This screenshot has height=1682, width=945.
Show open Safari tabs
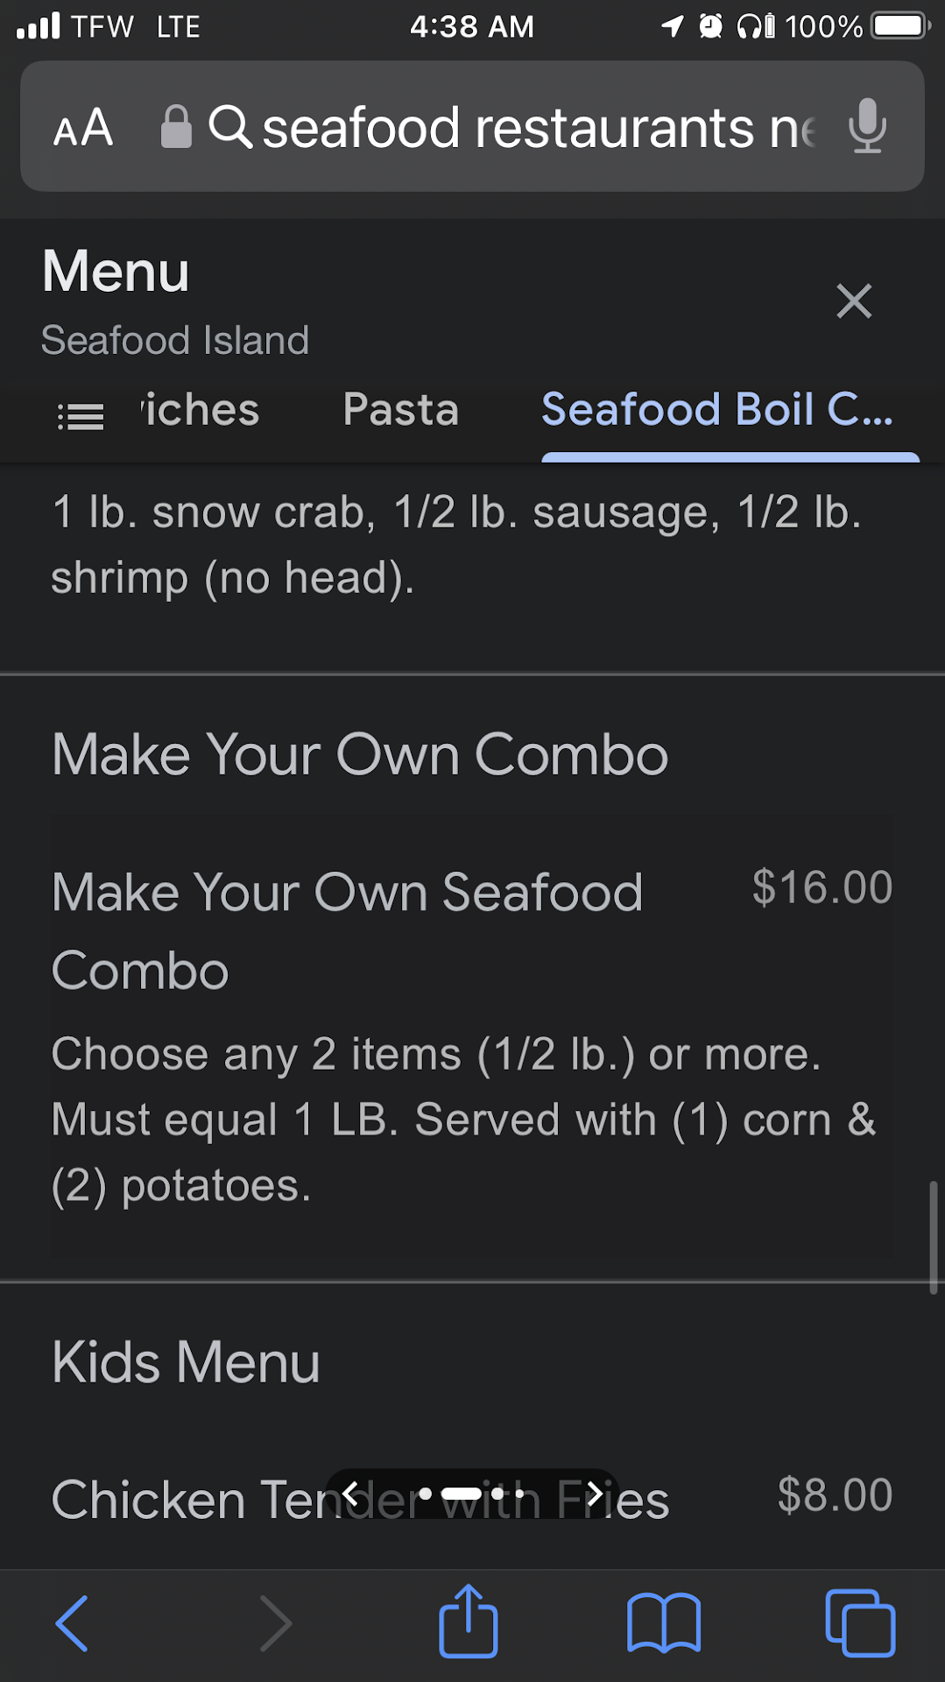click(x=860, y=1623)
